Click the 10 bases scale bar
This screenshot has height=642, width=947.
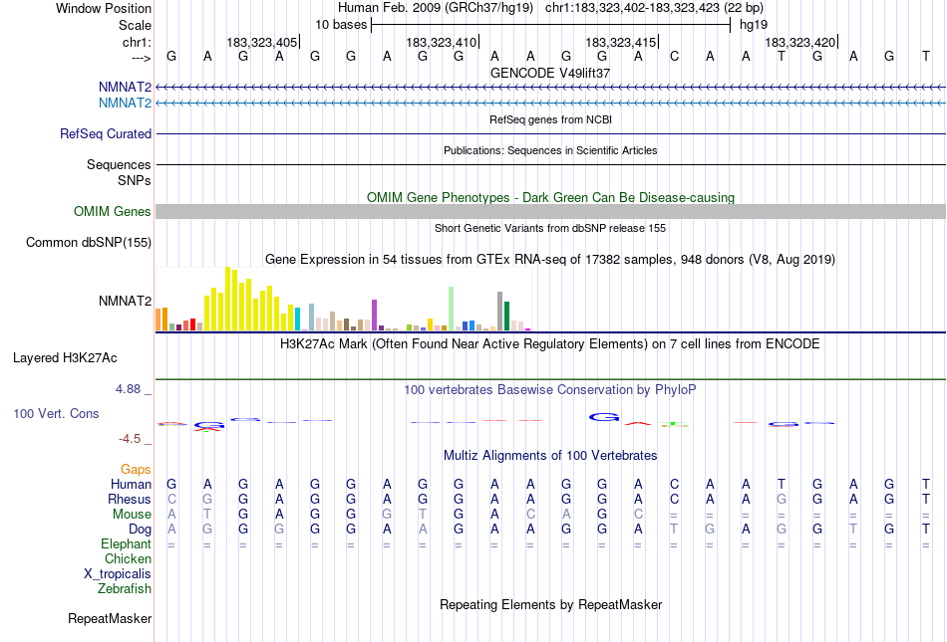coord(550,25)
